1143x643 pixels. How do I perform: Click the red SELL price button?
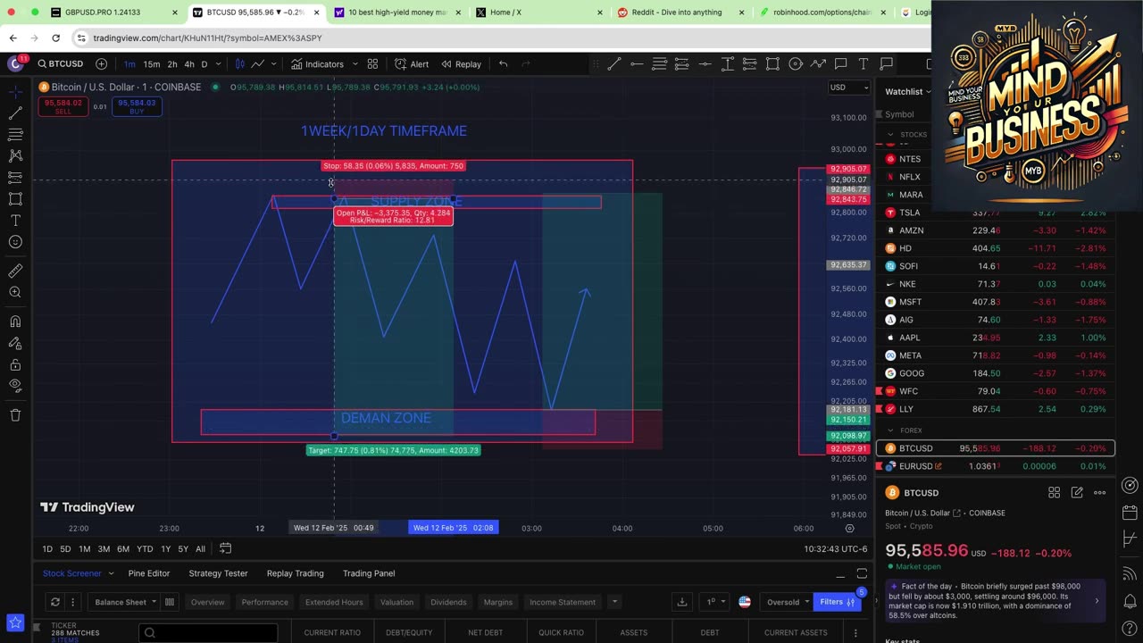[63, 106]
